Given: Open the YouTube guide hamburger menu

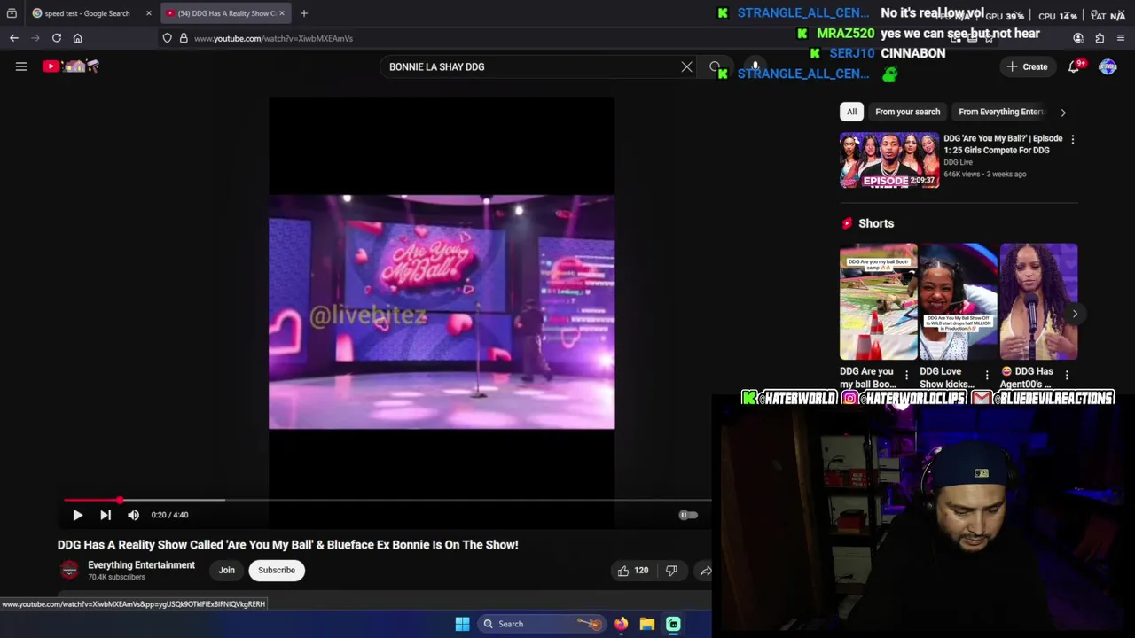Looking at the screenshot, I should (21, 66).
